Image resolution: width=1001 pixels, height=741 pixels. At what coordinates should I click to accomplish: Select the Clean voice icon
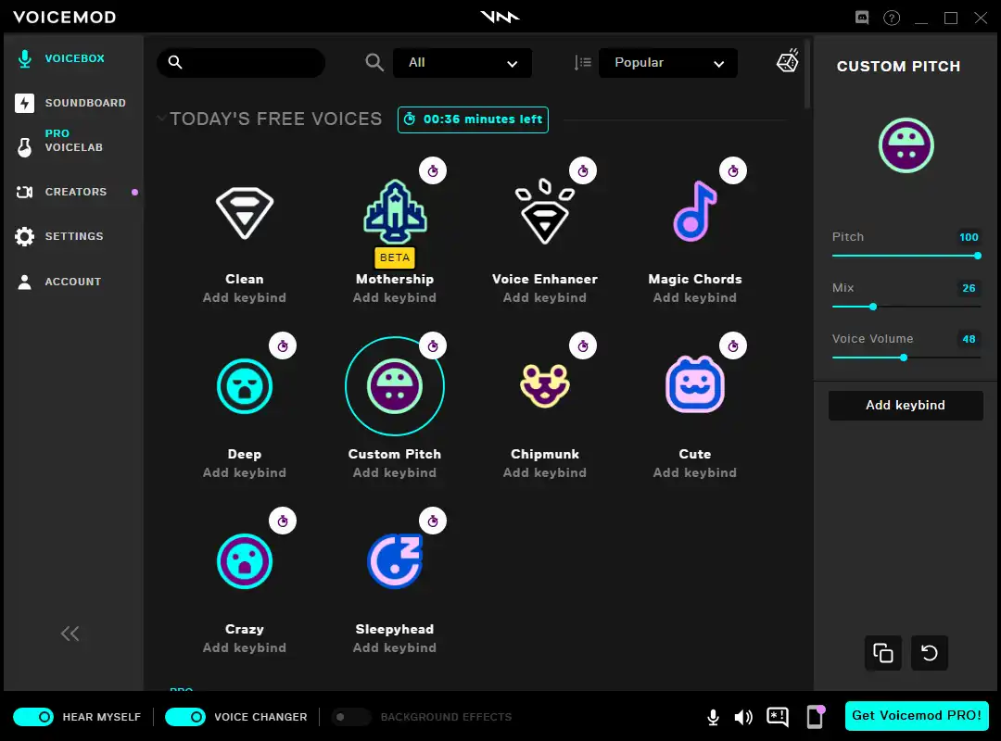(x=245, y=212)
